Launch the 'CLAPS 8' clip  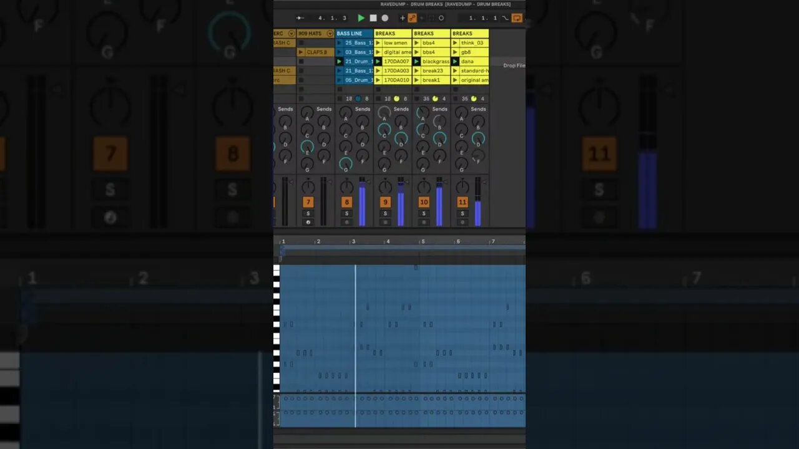(x=301, y=52)
